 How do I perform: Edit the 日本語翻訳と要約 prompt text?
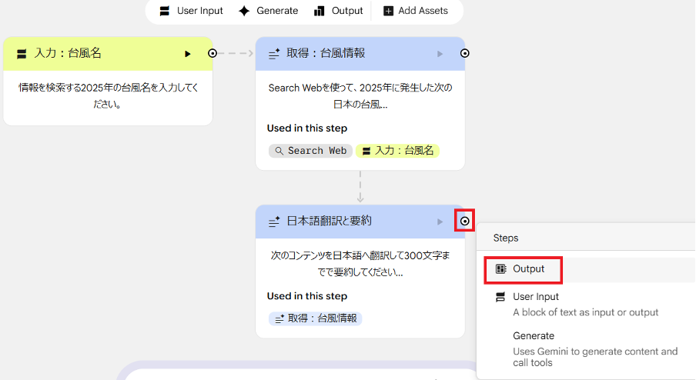pos(360,263)
